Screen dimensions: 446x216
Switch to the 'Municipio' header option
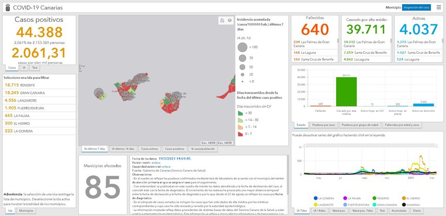(393, 7)
